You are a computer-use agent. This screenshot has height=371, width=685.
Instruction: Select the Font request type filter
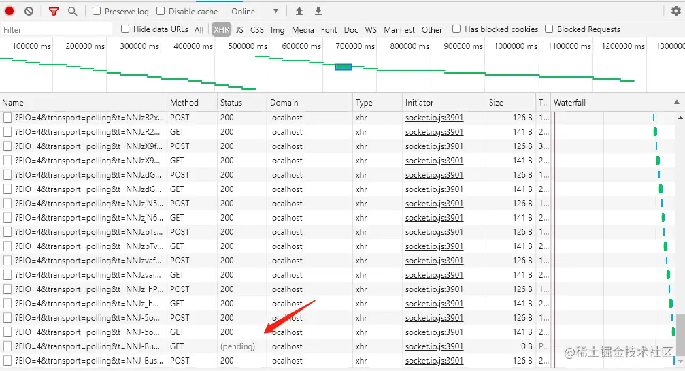point(329,30)
